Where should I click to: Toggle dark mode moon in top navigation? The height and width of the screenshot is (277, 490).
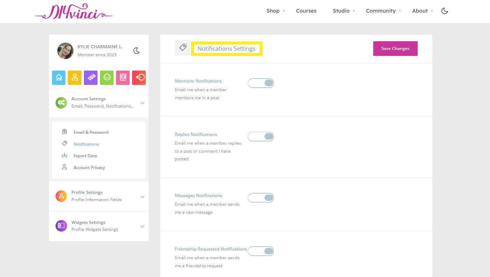(x=445, y=11)
